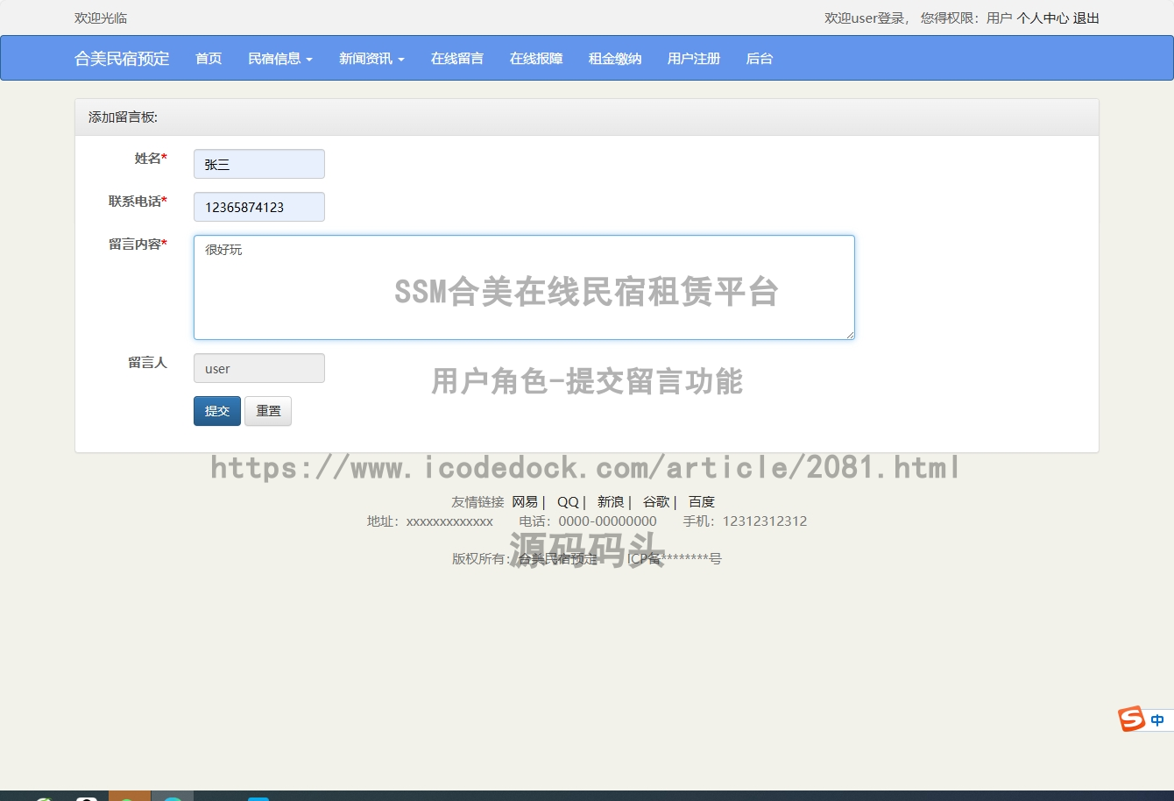Focus the 联系电话 input field

pyautogui.click(x=259, y=207)
